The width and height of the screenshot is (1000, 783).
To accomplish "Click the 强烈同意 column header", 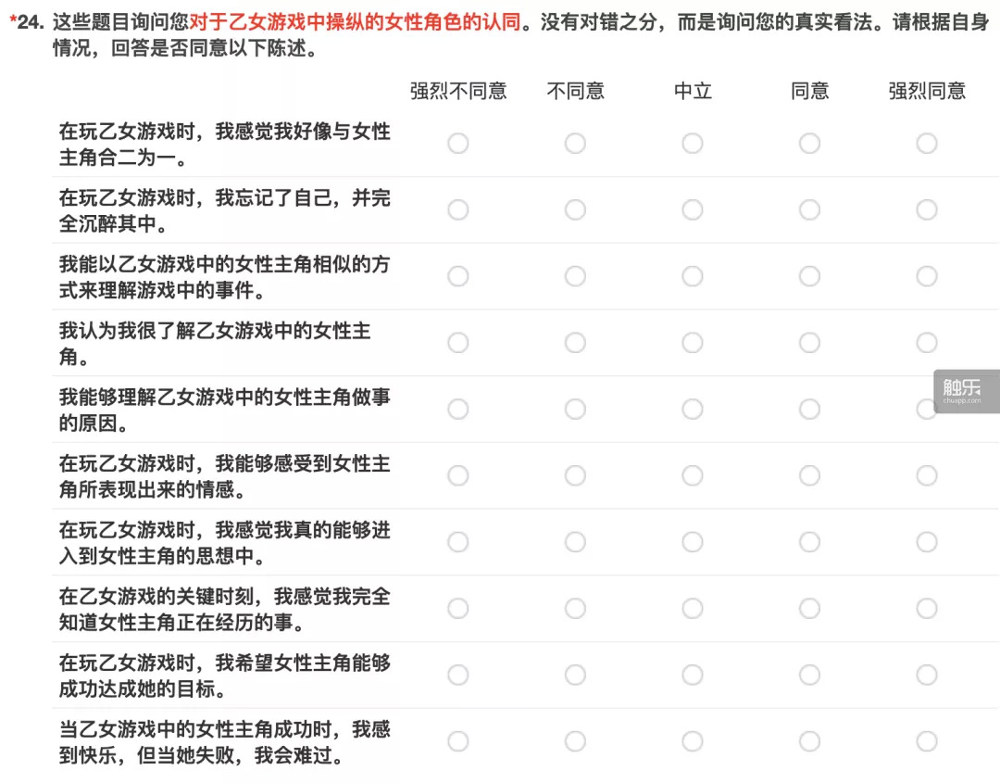I will 927,91.
